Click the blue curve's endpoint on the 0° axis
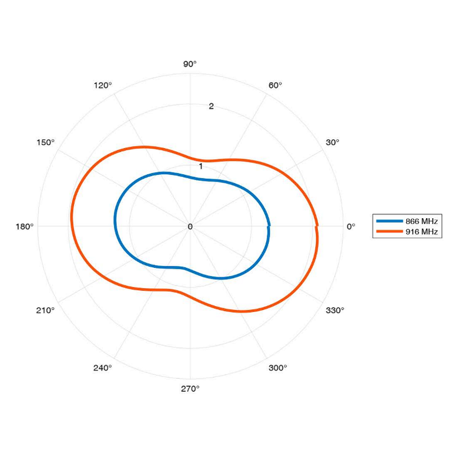 tap(269, 225)
